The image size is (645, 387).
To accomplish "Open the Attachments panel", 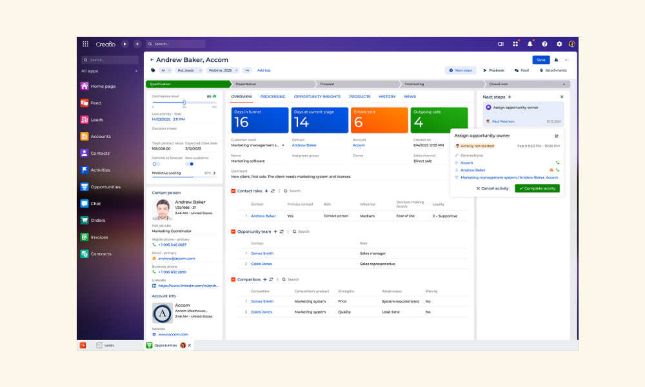I will 553,70.
